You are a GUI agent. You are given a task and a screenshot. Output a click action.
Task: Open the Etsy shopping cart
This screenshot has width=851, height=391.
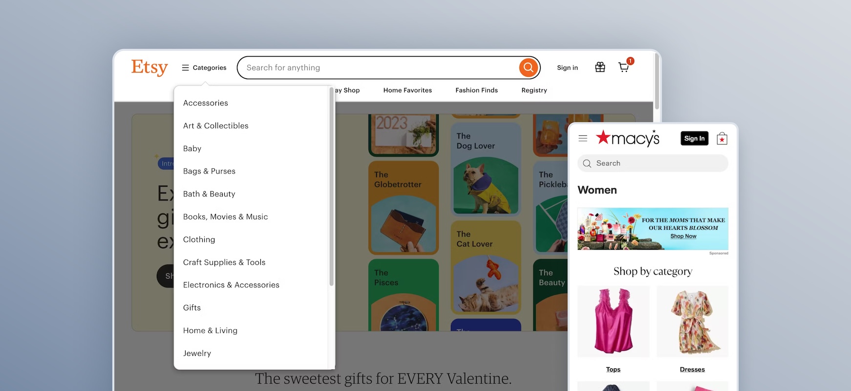[624, 67]
